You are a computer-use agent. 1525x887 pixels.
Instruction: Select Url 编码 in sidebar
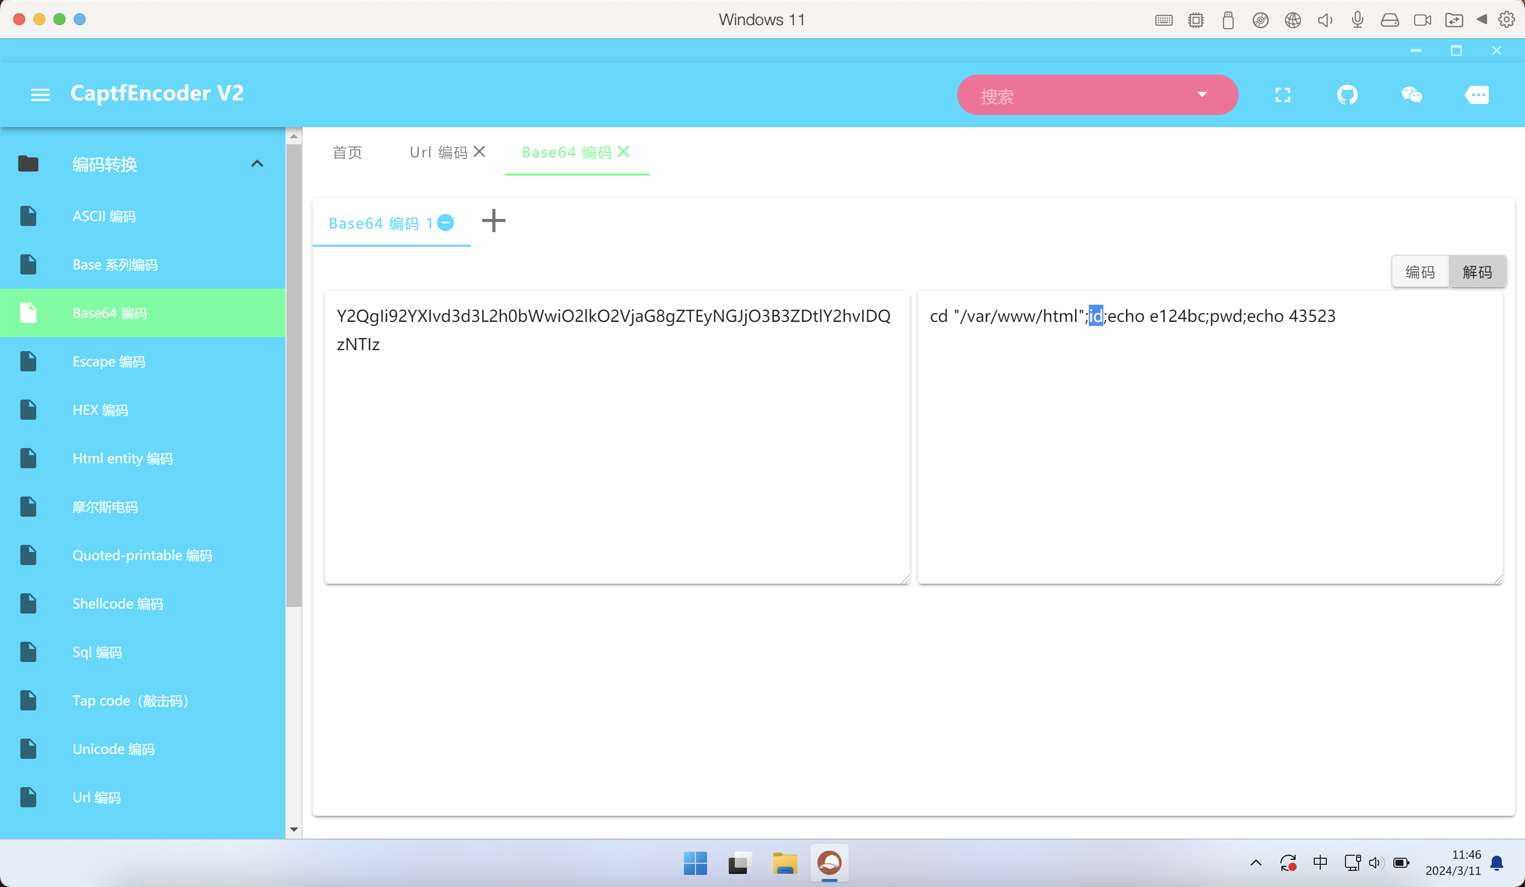point(143,797)
